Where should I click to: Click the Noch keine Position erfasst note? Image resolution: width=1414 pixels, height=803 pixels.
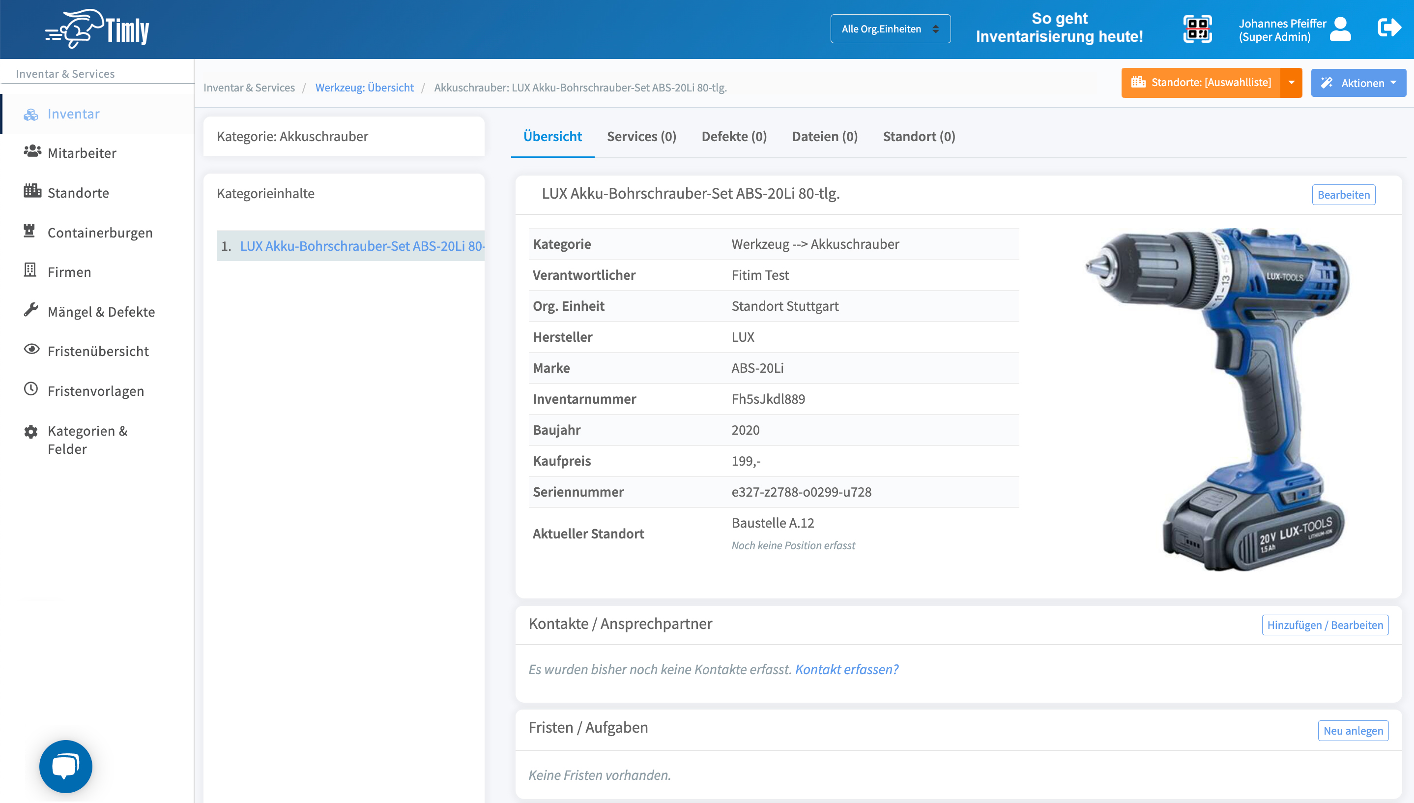[793, 545]
